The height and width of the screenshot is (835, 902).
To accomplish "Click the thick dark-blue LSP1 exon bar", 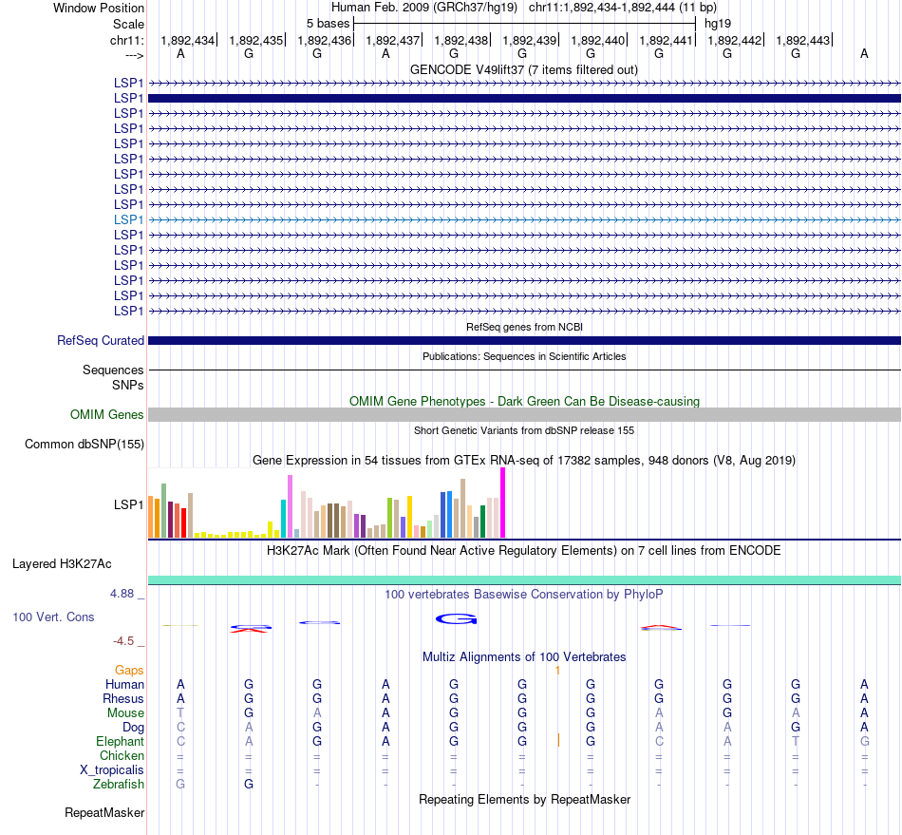I will [x=524, y=99].
